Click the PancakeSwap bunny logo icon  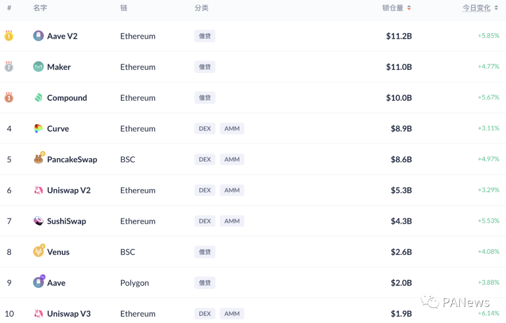[x=38, y=160]
